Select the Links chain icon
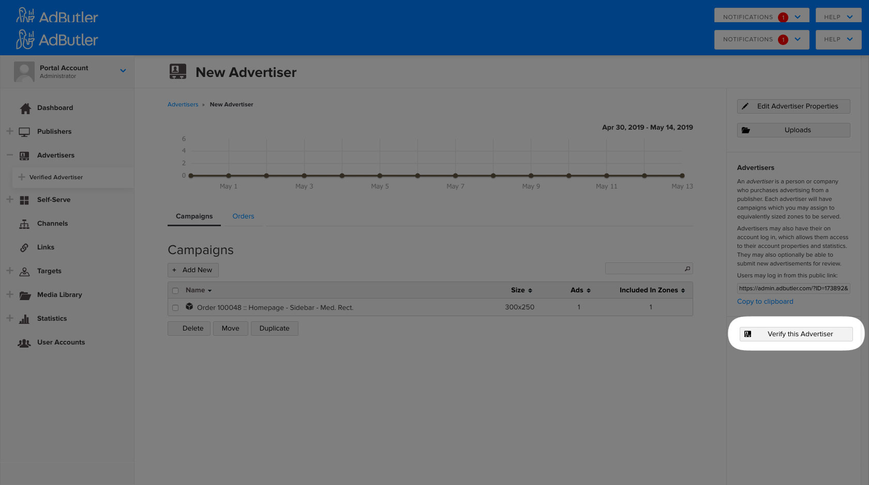869x485 pixels. tap(24, 247)
